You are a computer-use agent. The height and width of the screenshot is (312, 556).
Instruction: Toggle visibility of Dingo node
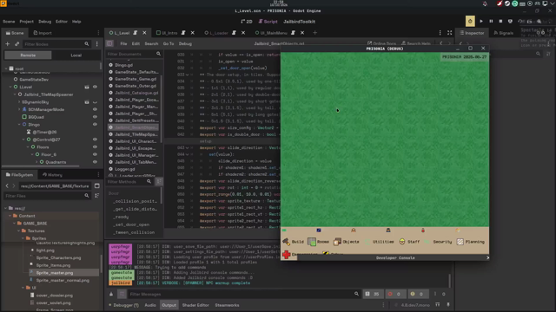pos(95,124)
